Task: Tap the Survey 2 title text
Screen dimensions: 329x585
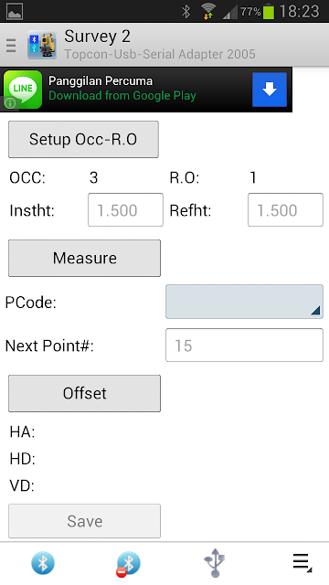Action: pos(98,37)
